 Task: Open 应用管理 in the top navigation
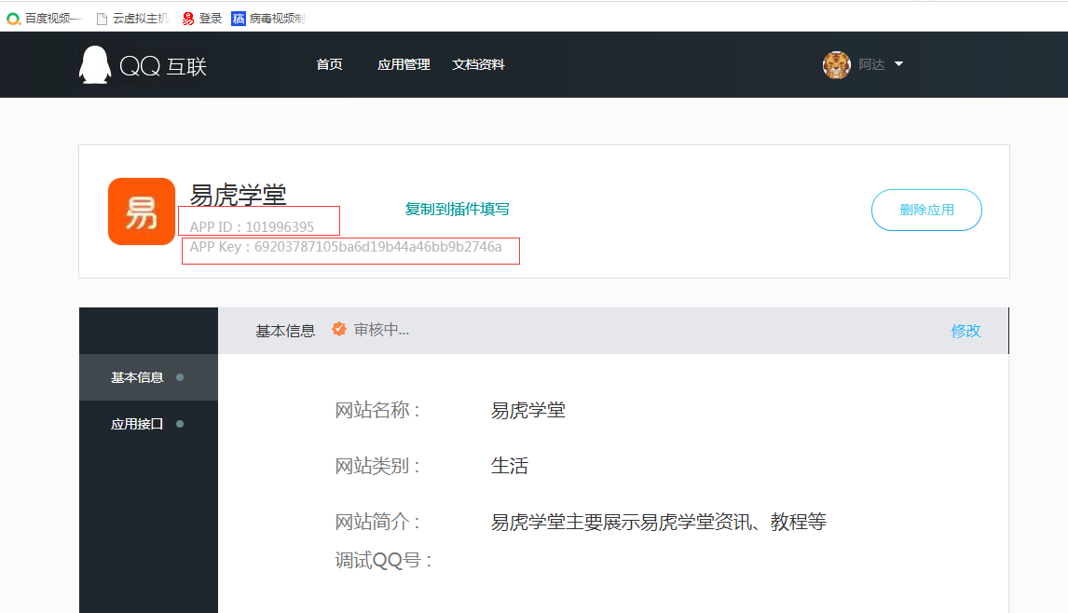coord(404,65)
